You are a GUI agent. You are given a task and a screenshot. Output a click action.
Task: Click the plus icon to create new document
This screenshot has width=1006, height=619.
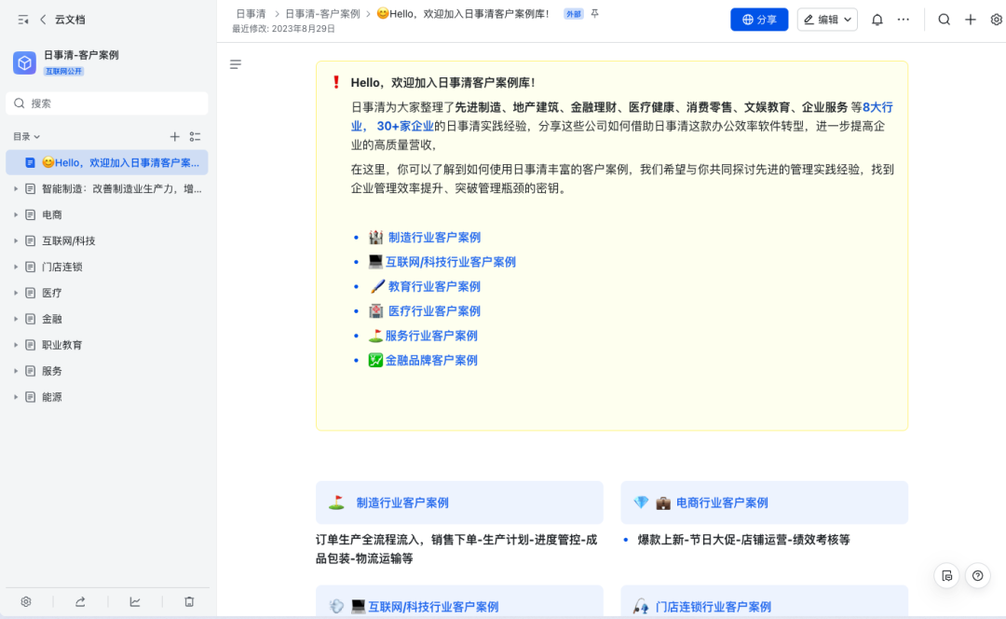point(970,19)
